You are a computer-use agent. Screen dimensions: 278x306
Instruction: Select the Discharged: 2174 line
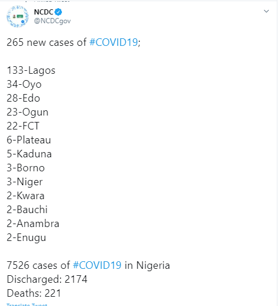(47, 279)
